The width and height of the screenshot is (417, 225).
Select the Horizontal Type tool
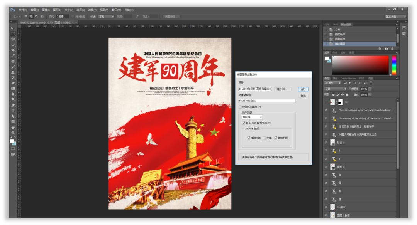click(13, 111)
